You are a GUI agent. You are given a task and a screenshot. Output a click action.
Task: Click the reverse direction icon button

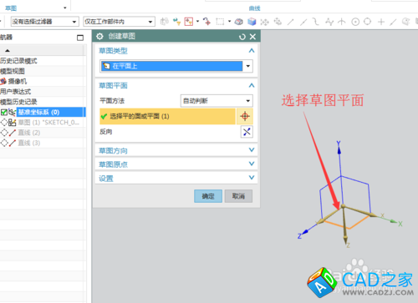point(247,132)
